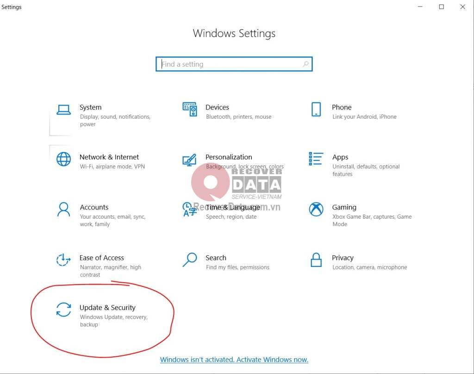The width and height of the screenshot is (474, 374).
Task: Open Update & Security heading
Action: click(x=107, y=308)
